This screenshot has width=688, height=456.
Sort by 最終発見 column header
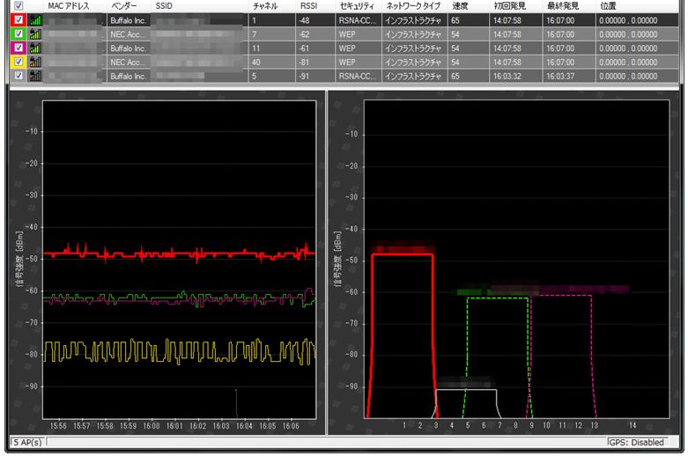(563, 6)
